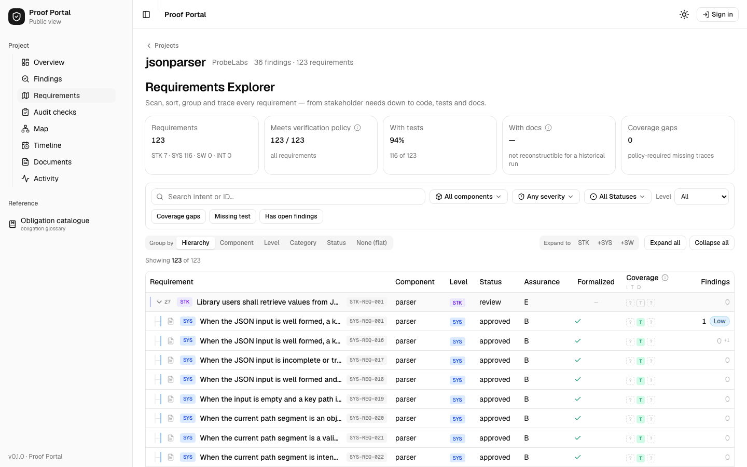The height and width of the screenshot is (467, 747).
Task: Click the SYS-REQ-017 ID tag
Action: [367, 360]
